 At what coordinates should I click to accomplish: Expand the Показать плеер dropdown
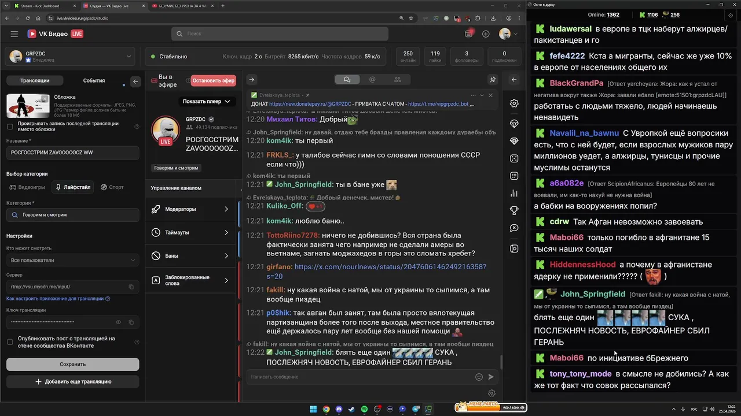[206, 101]
